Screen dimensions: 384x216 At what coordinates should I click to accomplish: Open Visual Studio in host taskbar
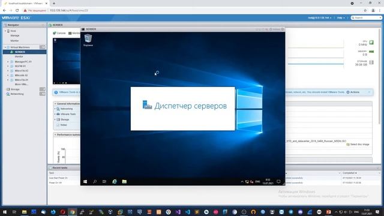pyautogui.click(x=178, y=212)
